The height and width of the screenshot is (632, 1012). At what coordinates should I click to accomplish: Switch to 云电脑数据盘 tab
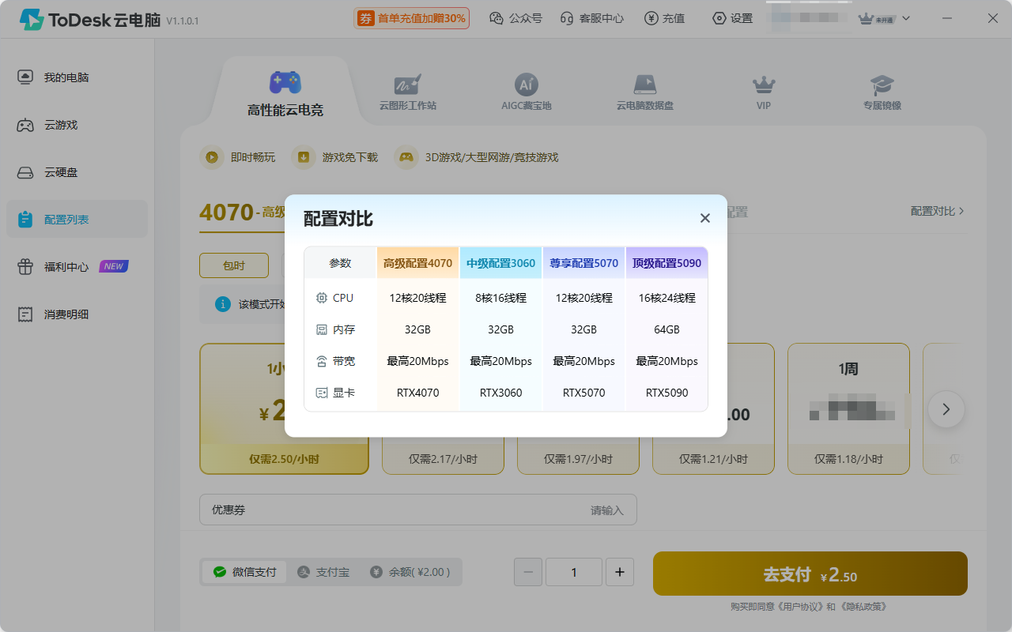(645, 93)
